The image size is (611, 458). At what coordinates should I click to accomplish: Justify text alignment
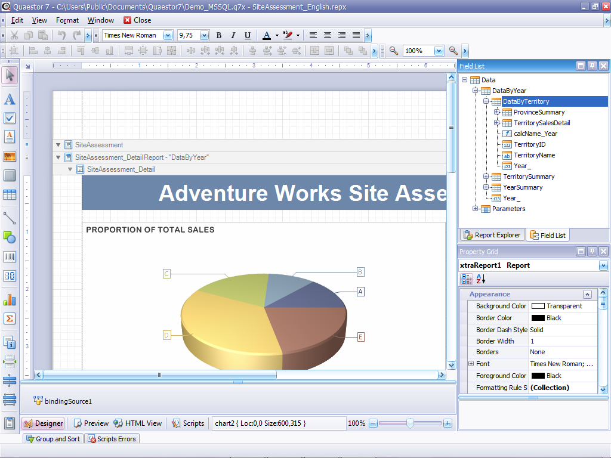pyautogui.click(x=356, y=35)
